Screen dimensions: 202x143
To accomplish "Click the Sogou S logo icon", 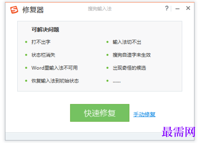I will pos(14,10).
